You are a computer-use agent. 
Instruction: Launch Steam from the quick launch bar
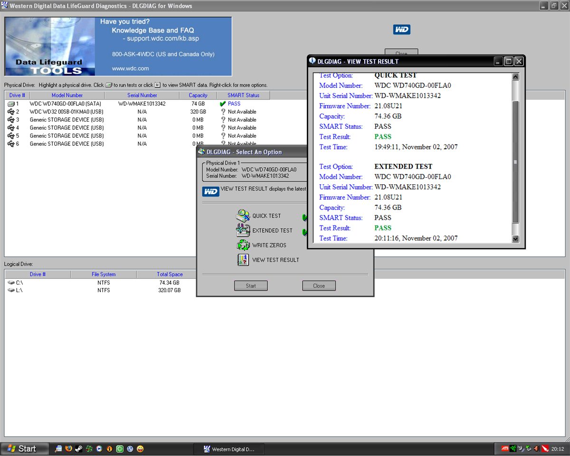[78, 448]
